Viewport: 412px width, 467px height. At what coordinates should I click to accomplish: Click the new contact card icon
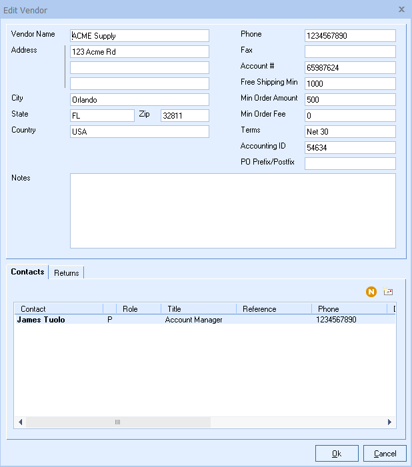388,292
